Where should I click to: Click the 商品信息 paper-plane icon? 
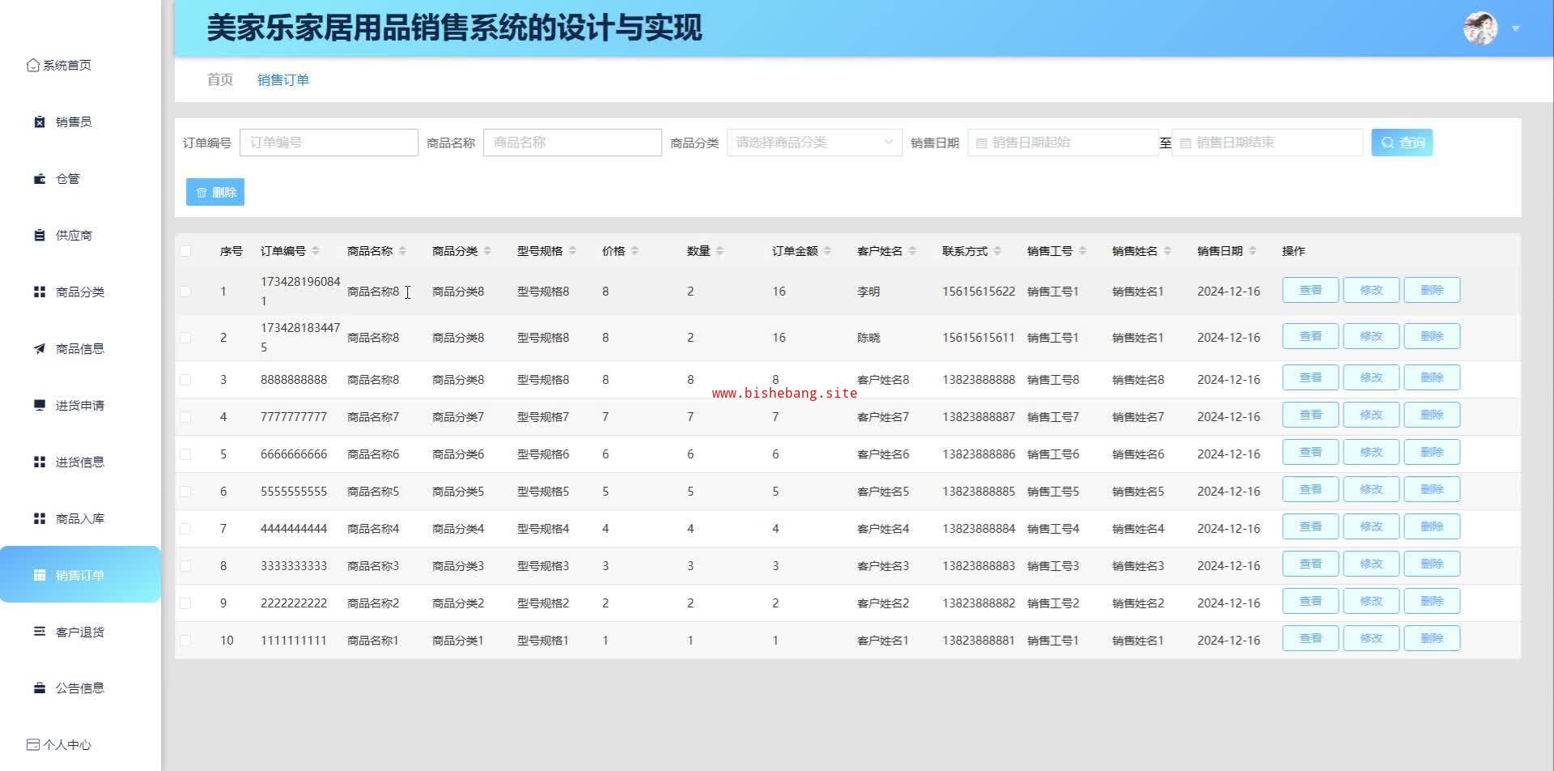pyautogui.click(x=39, y=348)
